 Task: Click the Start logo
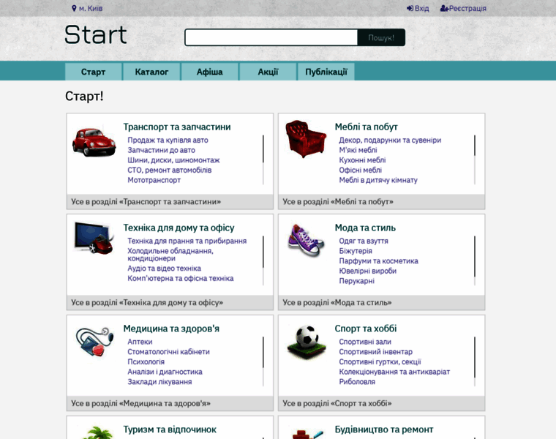(x=96, y=34)
